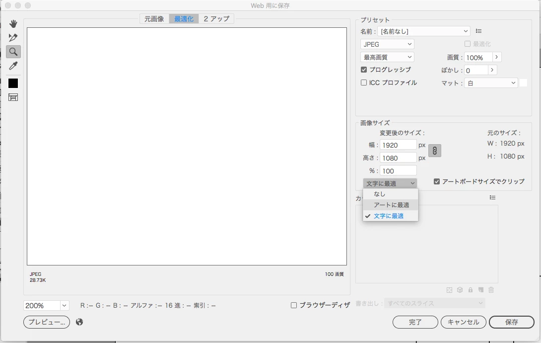Image resolution: width=541 pixels, height=343 pixels.
Task: Click the 200% zoom value field
Action: [42, 305]
